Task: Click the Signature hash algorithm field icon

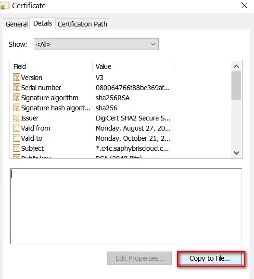Action: (x=16, y=108)
